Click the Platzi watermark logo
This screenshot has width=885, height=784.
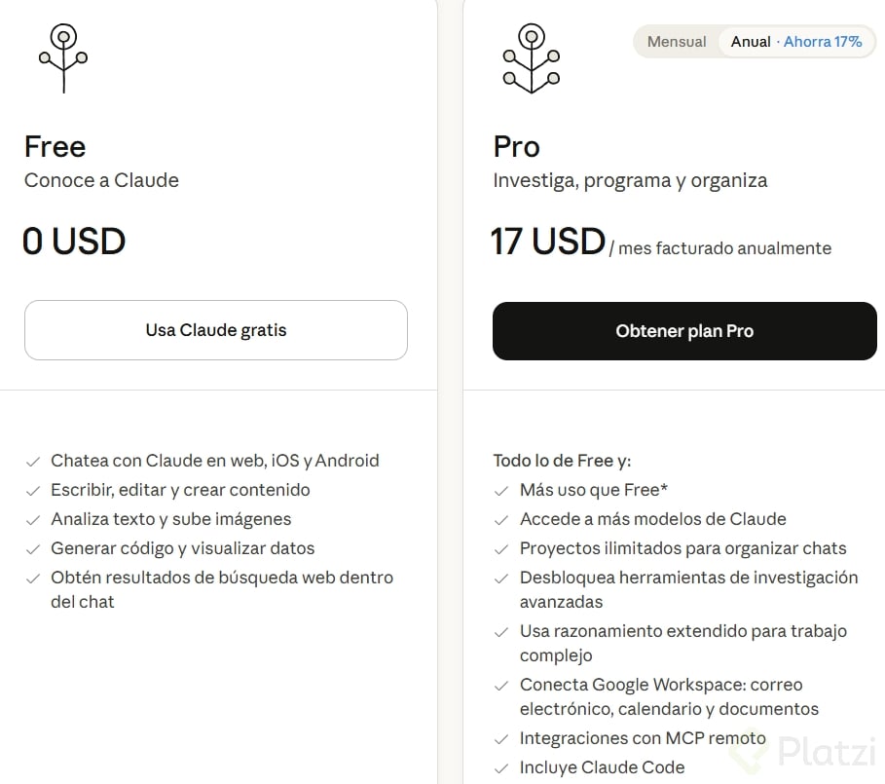(x=813, y=752)
